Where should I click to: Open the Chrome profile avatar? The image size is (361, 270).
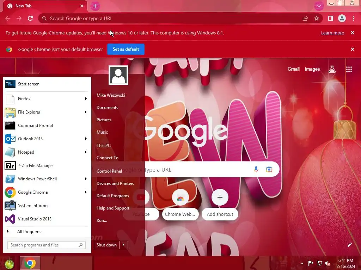tap(342, 18)
